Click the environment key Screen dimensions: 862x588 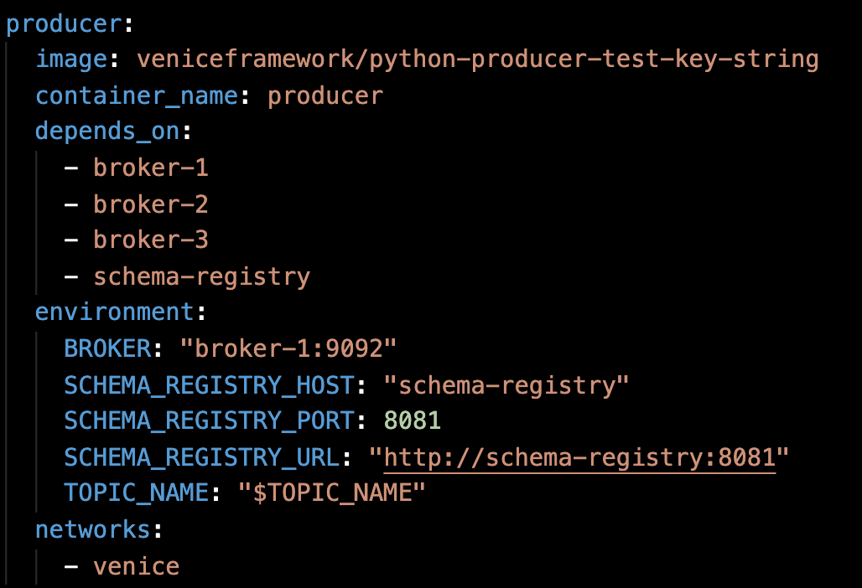coord(114,312)
